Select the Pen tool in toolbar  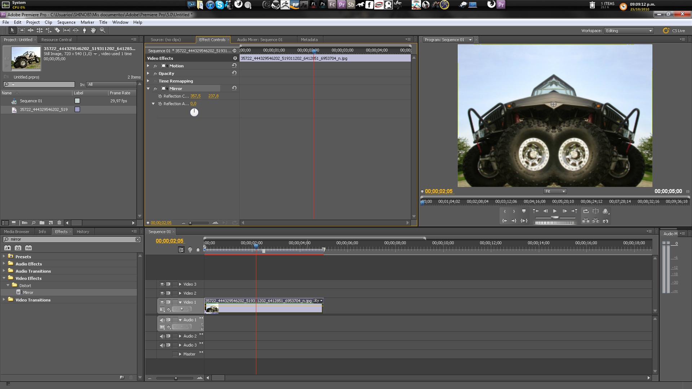click(85, 31)
